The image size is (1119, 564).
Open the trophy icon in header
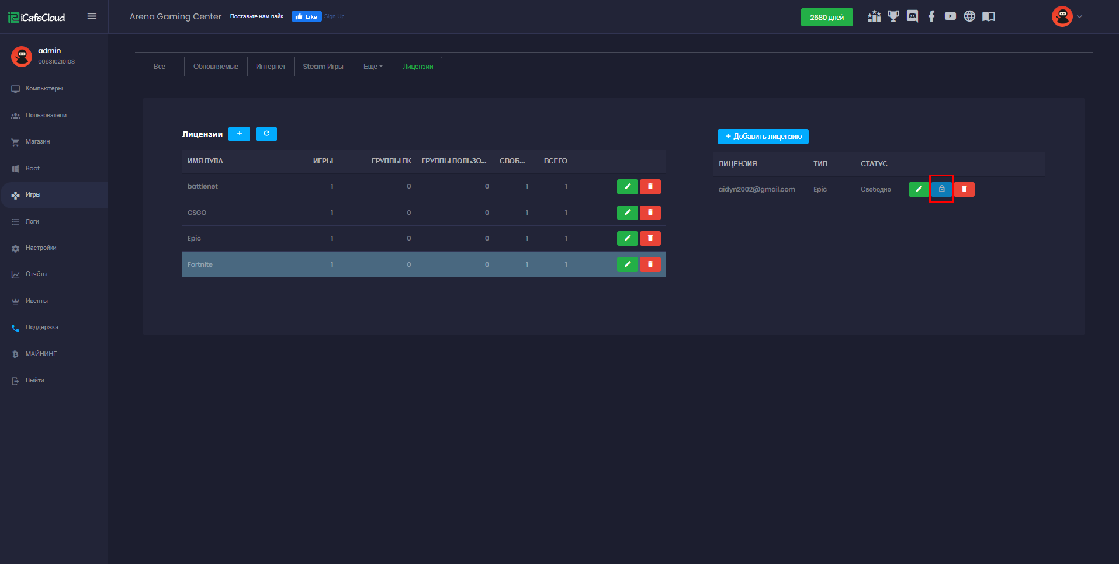tap(893, 16)
